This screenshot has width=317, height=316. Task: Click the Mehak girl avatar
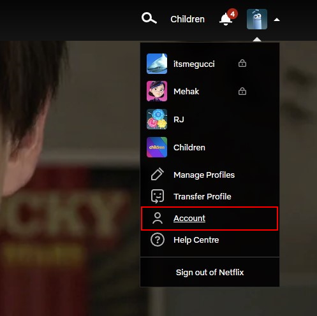(157, 91)
